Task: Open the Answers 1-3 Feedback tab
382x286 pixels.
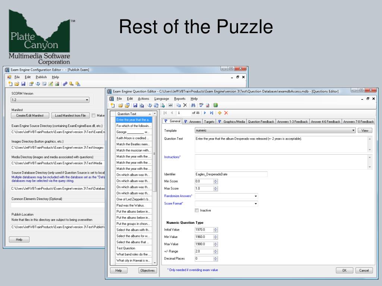Action: coord(292,122)
